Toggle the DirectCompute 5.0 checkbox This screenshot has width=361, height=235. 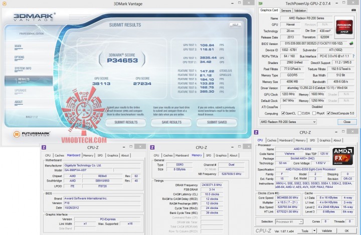[328, 113]
